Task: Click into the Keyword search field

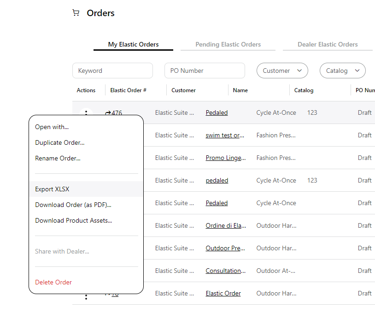Action: tap(112, 71)
